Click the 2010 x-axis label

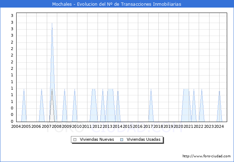point(77,126)
